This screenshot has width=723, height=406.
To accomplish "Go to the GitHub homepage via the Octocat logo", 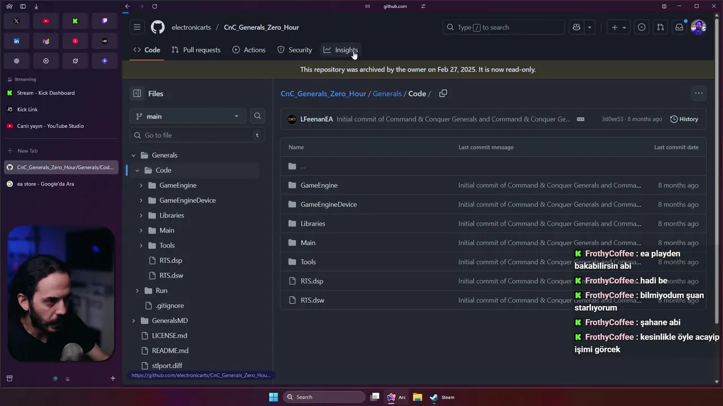I will coord(158,27).
